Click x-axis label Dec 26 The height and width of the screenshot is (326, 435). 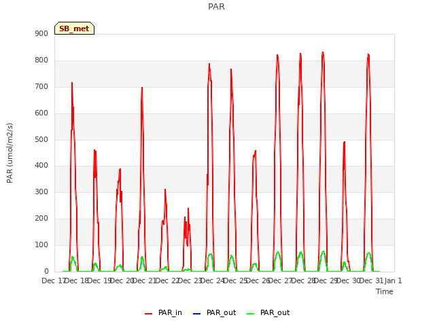(x=258, y=280)
